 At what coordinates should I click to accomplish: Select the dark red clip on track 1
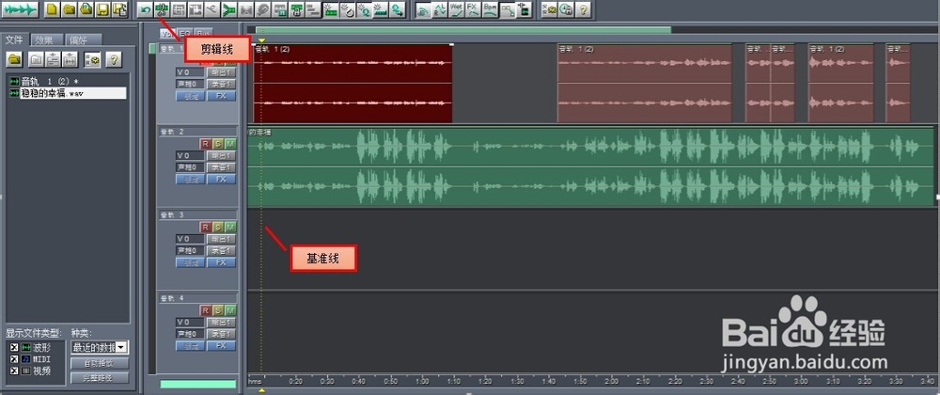[x=352, y=84]
